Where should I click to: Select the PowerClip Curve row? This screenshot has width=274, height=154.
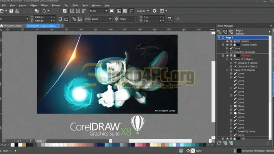click(246, 132)
